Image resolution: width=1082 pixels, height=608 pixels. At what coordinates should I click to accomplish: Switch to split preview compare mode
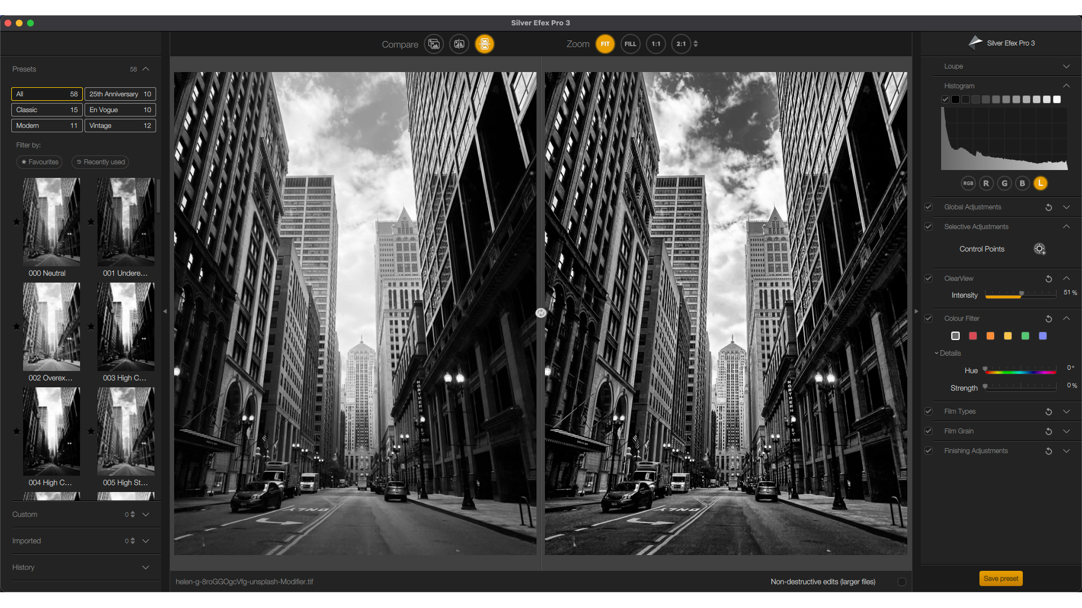459,44
